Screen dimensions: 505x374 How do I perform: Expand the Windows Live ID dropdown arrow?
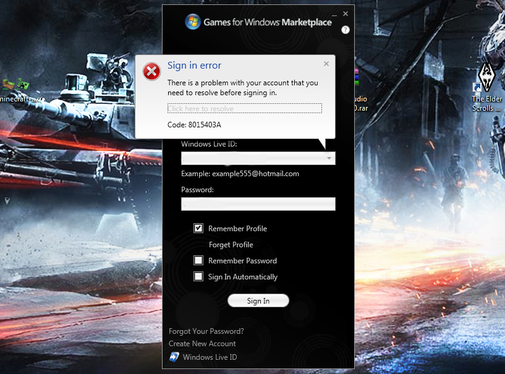(329, 158)
